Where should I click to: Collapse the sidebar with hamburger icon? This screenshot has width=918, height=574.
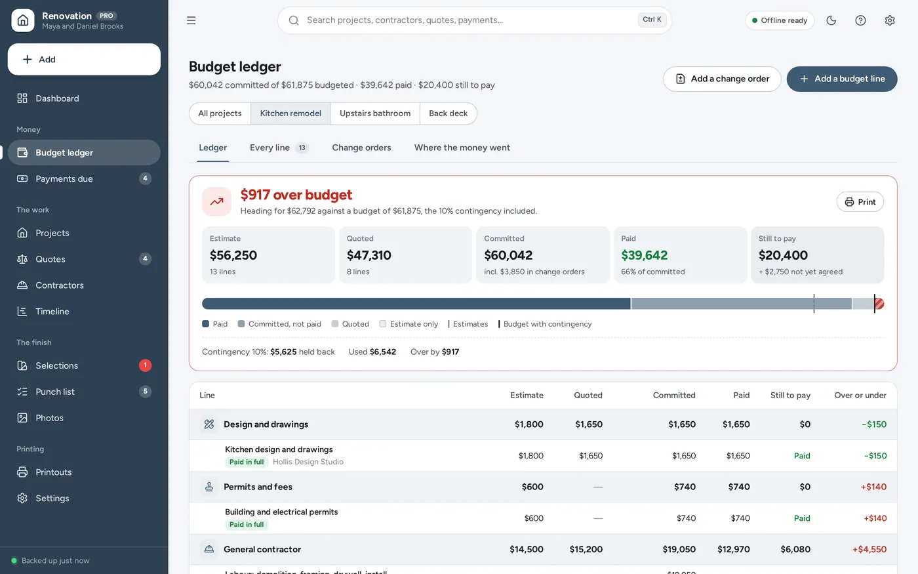tap(191, 20)
